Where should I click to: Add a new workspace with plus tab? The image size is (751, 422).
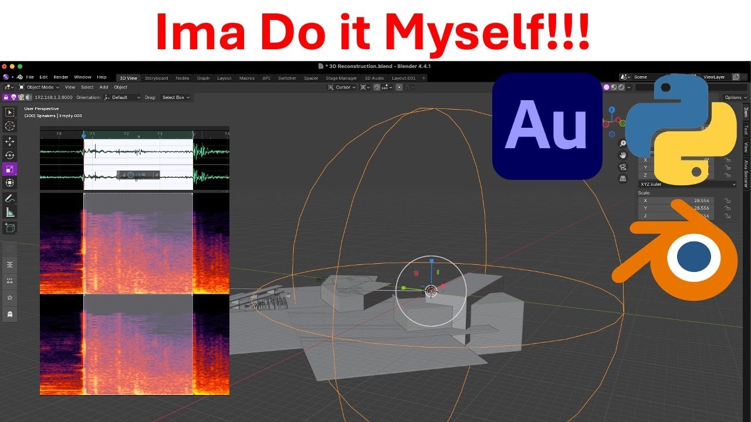tap(424, 78)
